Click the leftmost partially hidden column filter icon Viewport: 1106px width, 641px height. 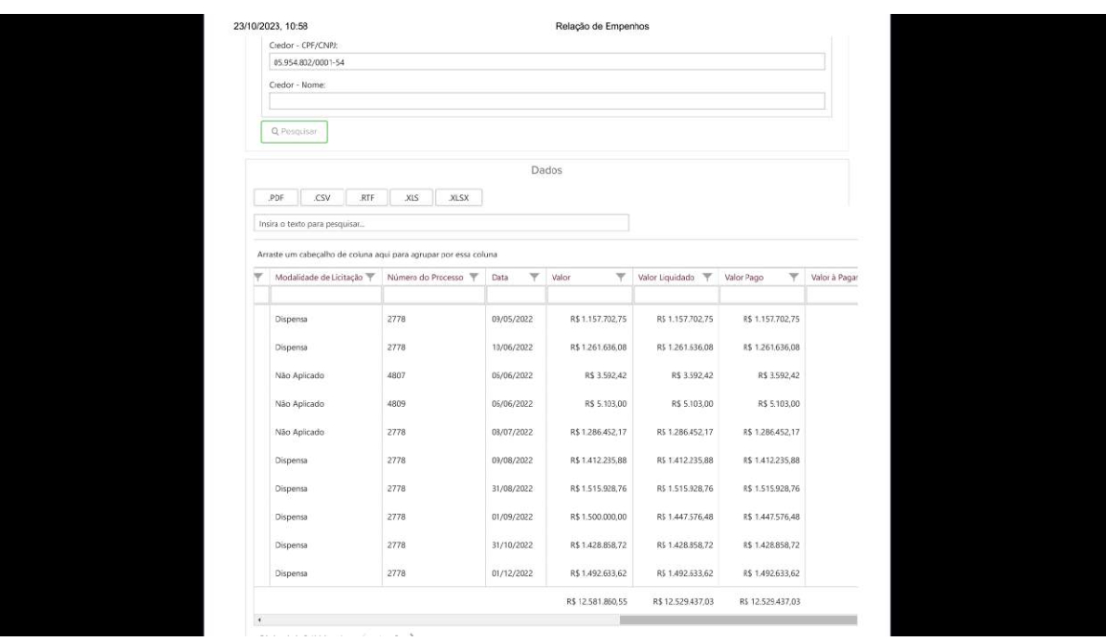259,277
